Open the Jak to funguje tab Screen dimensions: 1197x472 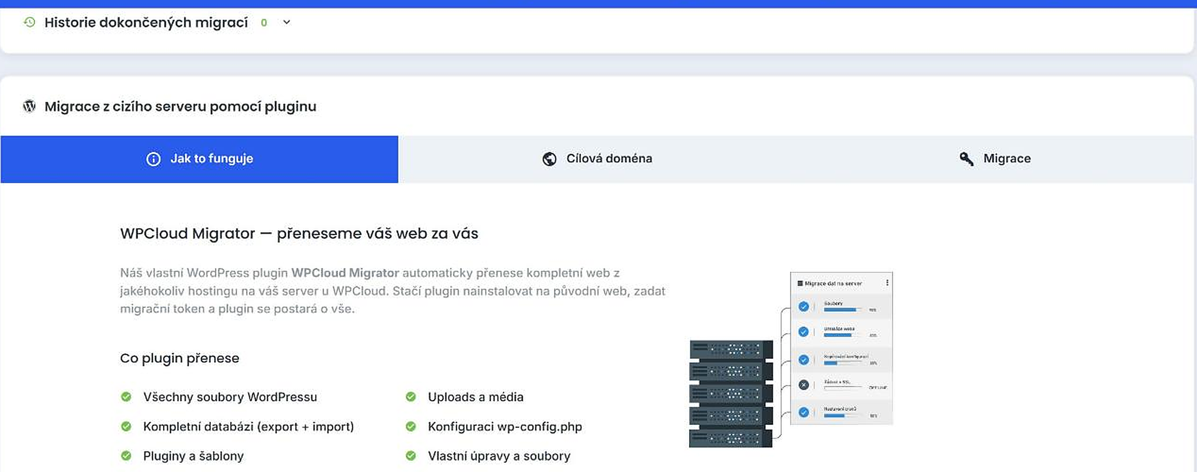pyautogui.click(x=199, y=159)
